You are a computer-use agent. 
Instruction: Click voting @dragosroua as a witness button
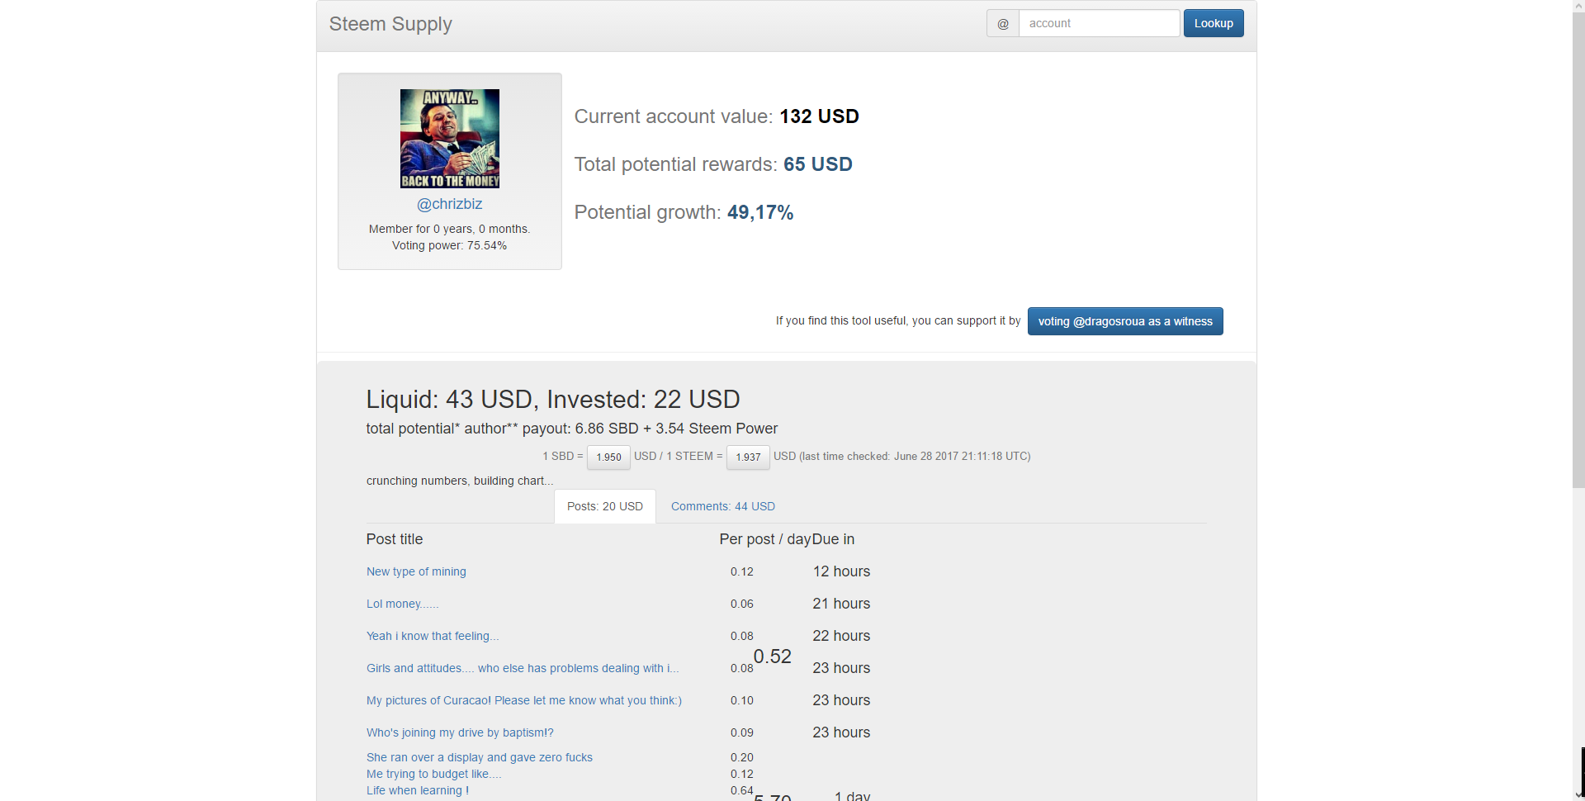[x=1125, y=321]
